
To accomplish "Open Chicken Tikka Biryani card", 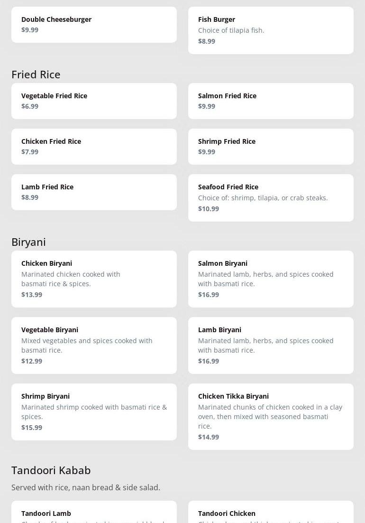I will 271,416.
